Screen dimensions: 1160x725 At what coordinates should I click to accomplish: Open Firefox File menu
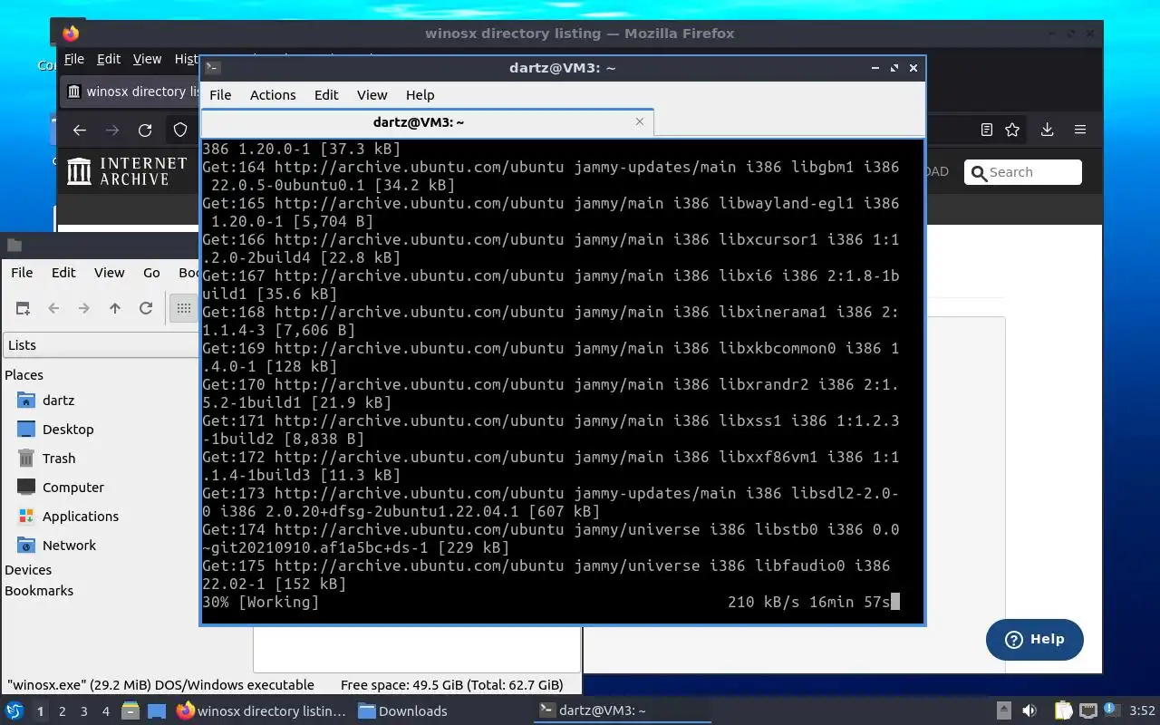pos(74,59)
